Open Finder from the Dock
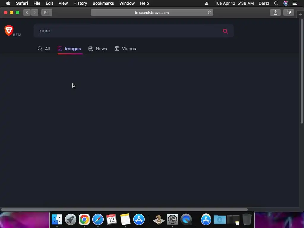Viewport: 304px width, 228px height. (x=57, y=219)
